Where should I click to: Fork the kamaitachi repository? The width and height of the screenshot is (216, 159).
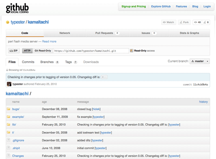click(184, 22)
